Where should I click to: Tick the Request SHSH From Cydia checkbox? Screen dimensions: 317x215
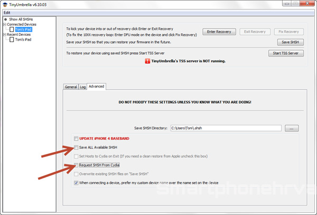pyautogui.click(x=77, y=165)
